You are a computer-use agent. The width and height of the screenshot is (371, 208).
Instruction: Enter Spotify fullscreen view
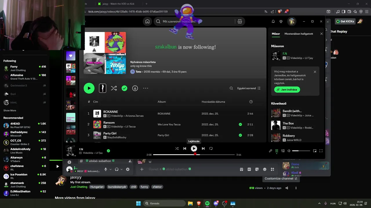pyautogui.click(x=321, y=151)
